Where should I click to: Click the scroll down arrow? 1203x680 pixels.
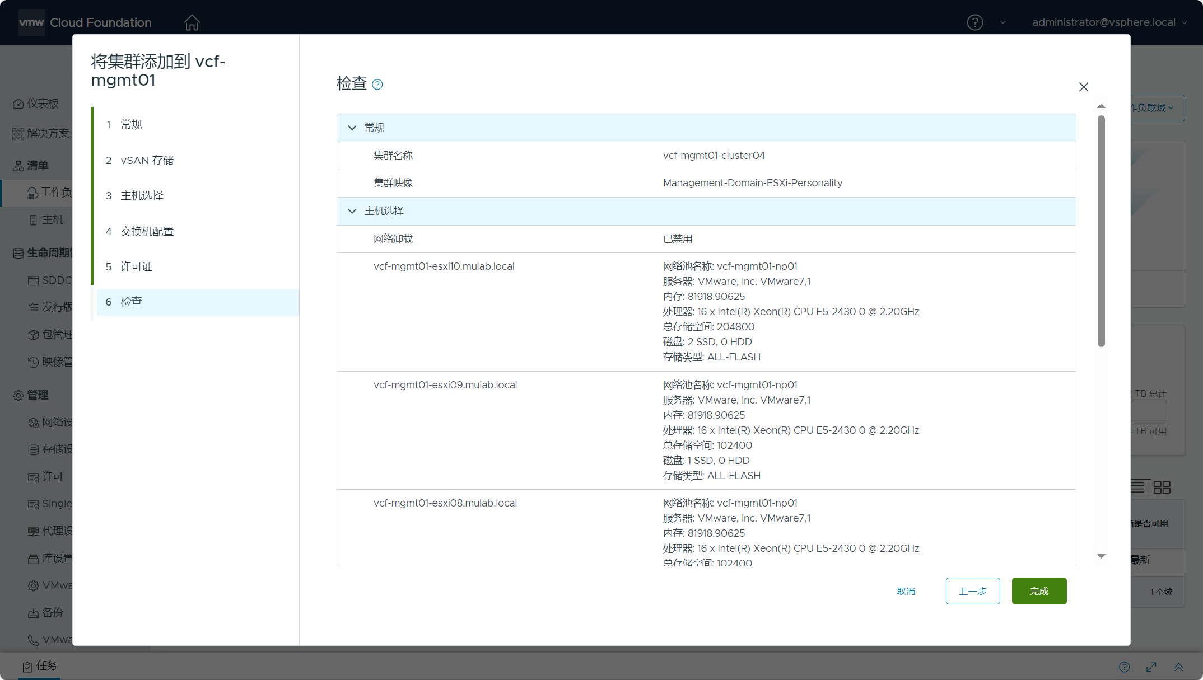tap(1101, 556)
